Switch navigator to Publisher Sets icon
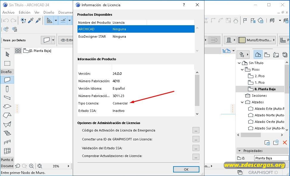Viewport: 290px width, 176px height. click(285, 55)
